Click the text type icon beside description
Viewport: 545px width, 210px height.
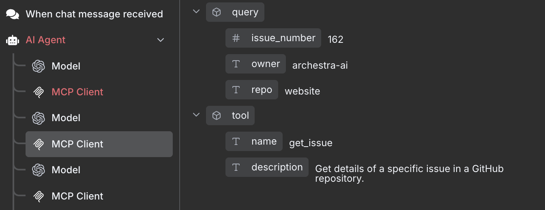(236, 168)
